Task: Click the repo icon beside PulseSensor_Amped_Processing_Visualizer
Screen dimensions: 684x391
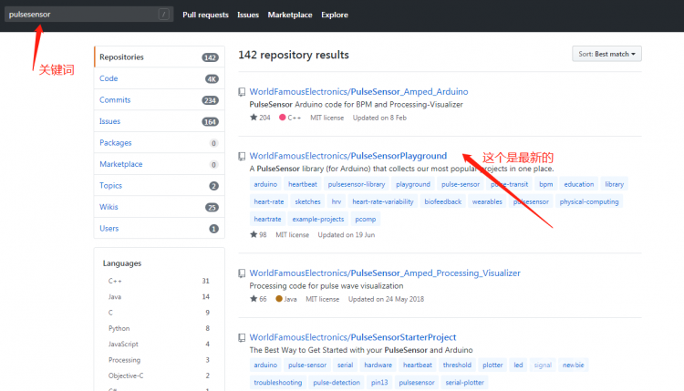Action: (x=242, y=273)
